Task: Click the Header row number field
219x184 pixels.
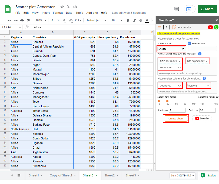Action: 203,49
